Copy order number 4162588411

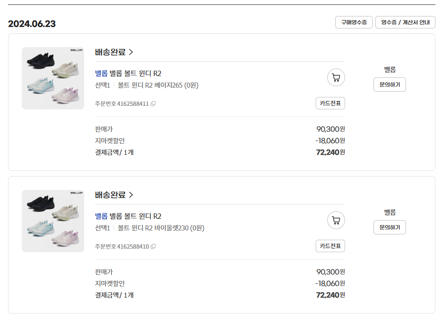(x=153, y=104)
